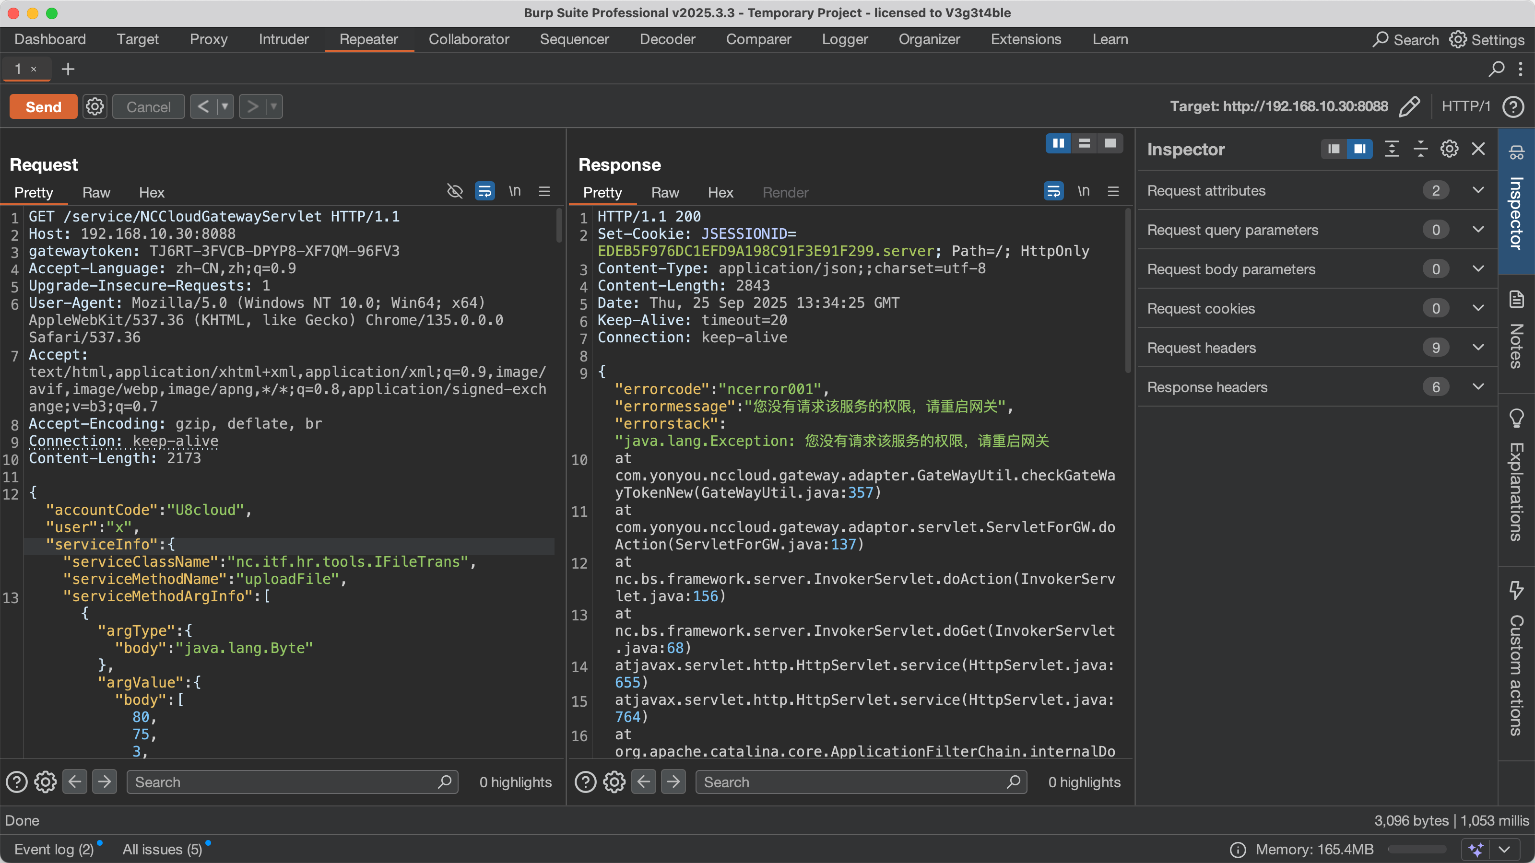This screenshot has width=1535, height=863.
Task: Select the side-by-side response layout toggle
Action: click(1058, 143)
